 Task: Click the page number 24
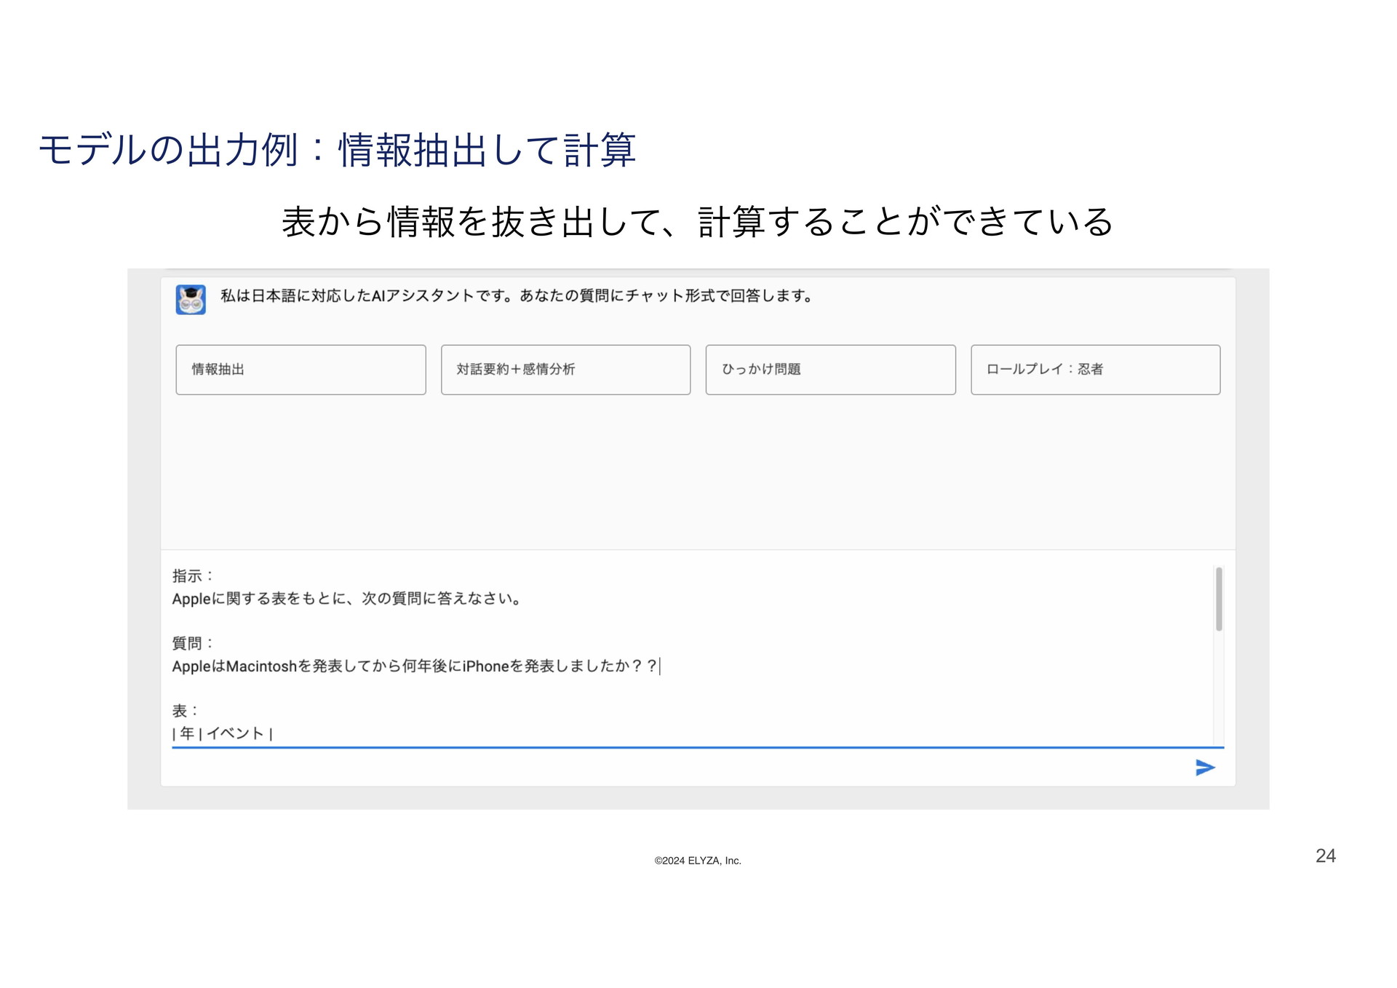(x=1325, y=856)
